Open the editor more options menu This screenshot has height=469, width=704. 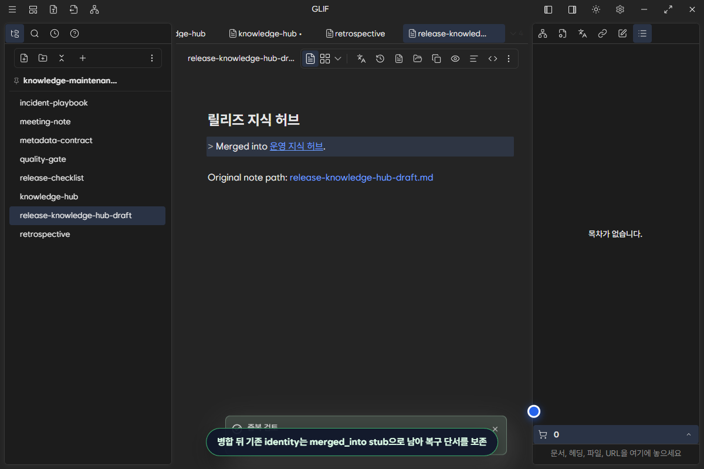509,59
